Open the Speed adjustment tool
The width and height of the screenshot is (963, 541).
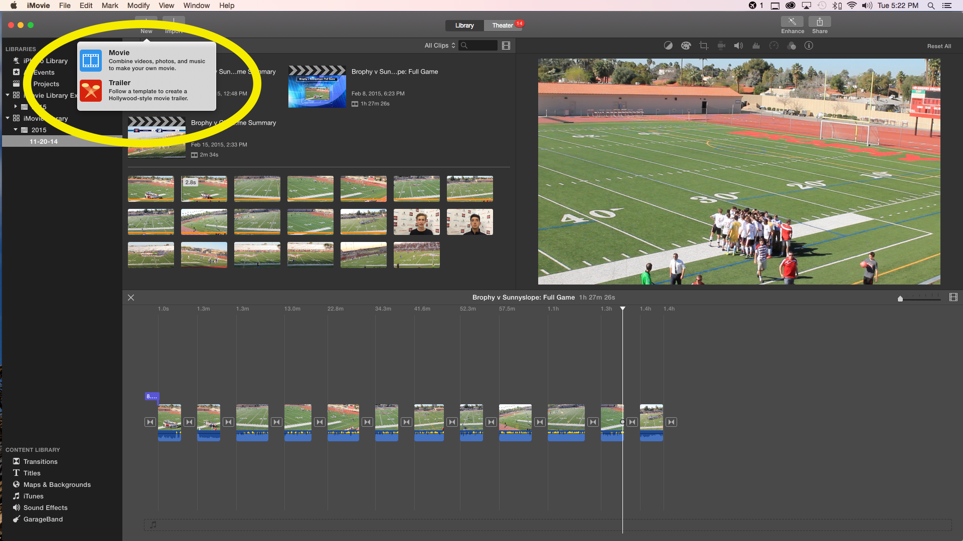click(x=774, y=46)
